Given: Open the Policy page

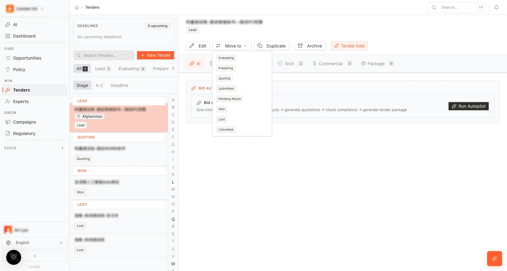Looking at the screenshot, I should [x=35, y=70].
